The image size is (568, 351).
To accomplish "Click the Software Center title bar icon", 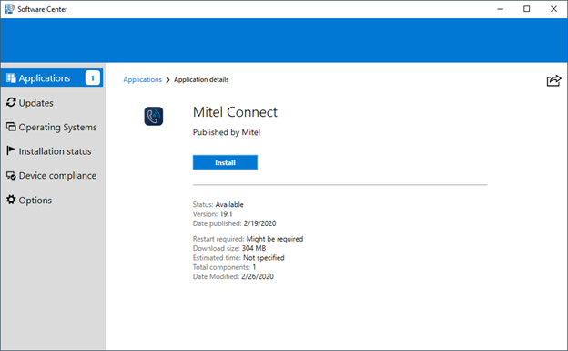I will click(x=10, y=9).
